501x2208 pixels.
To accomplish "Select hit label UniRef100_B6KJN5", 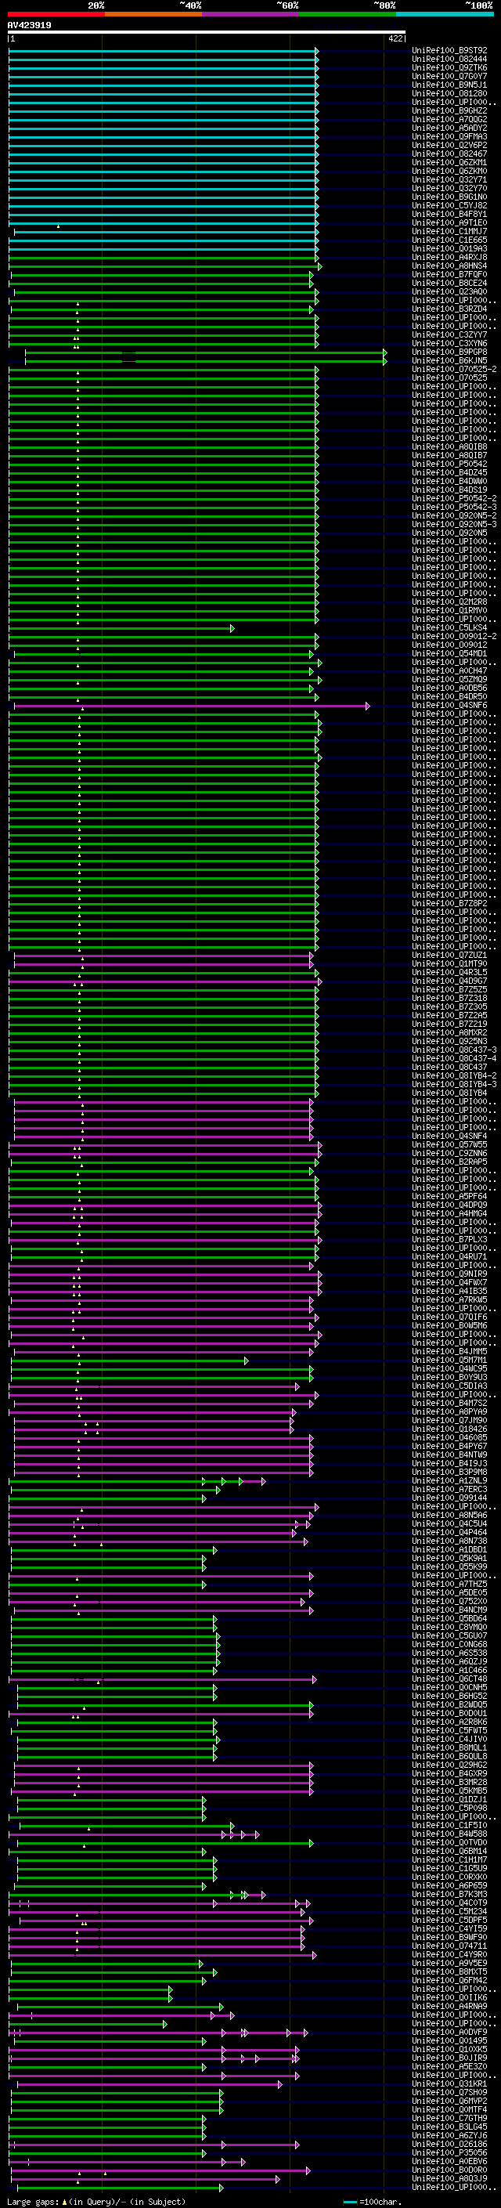I will tap(449, 361).
